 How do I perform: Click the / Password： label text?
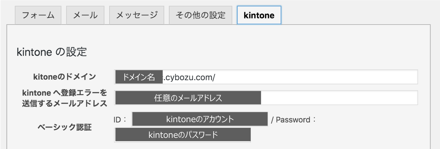293,120
